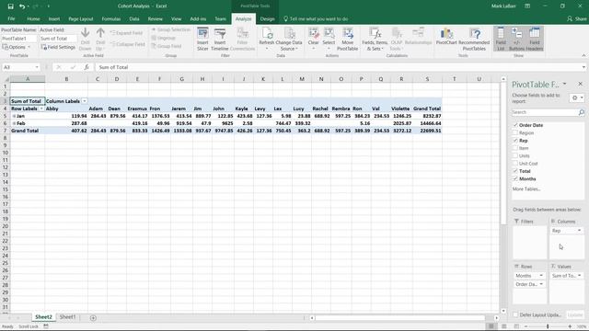
Task: Add a new sheet with plus icon
Action: pyautogui.click(x=93, y=318)
